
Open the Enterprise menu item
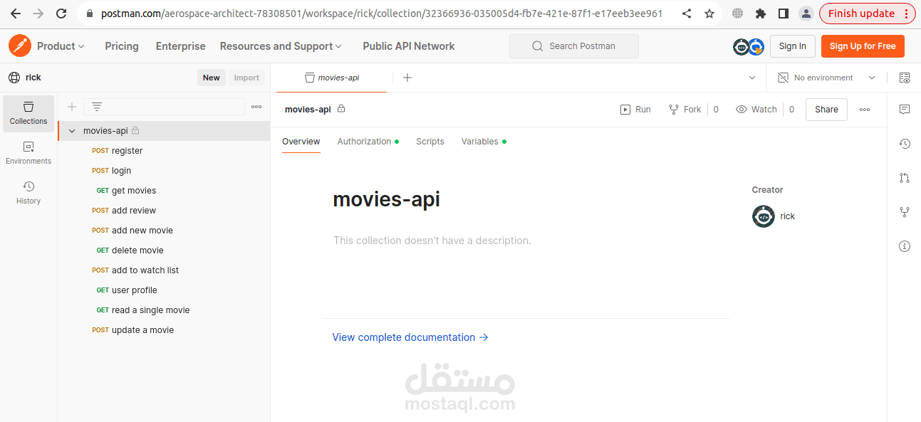point(181,46)
